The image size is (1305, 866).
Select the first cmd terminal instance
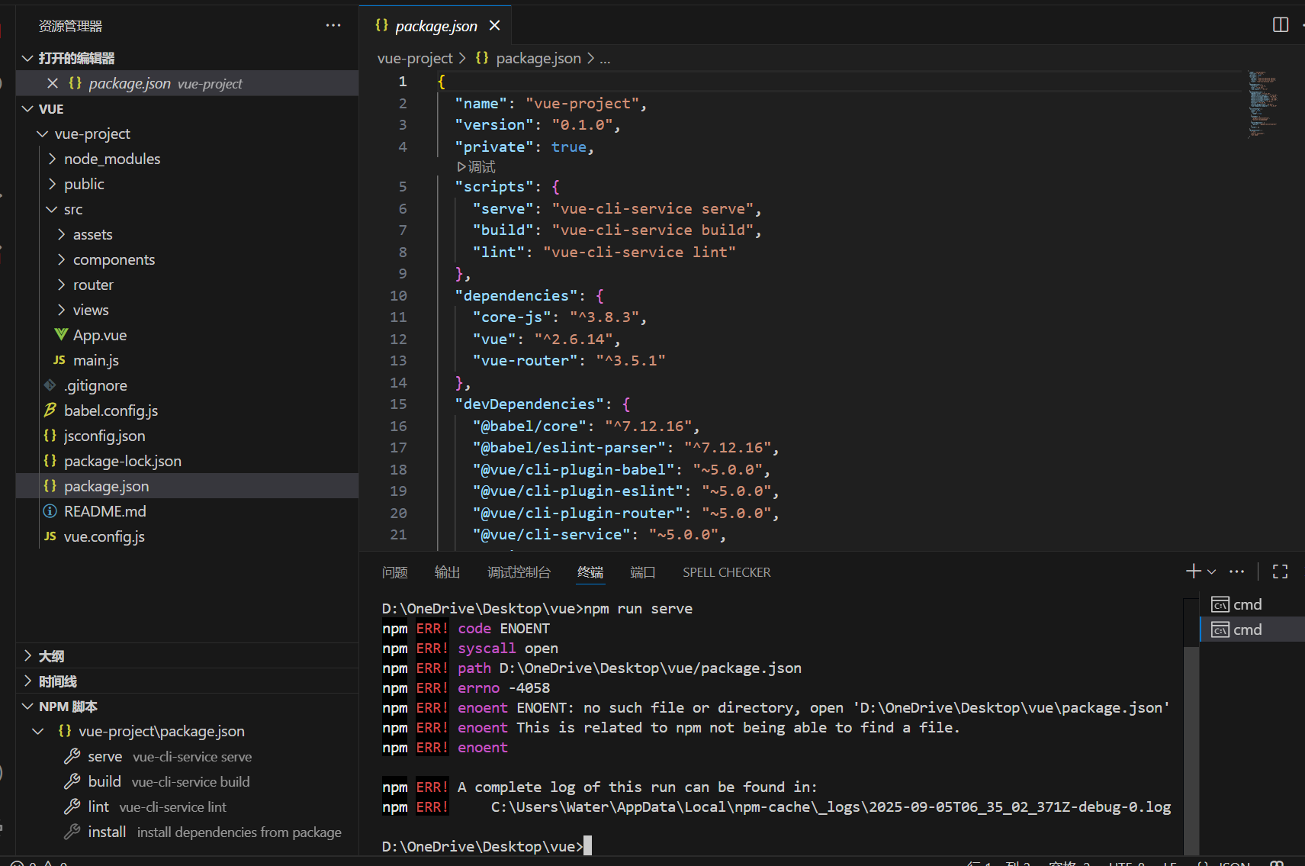tap(1252, 604)
